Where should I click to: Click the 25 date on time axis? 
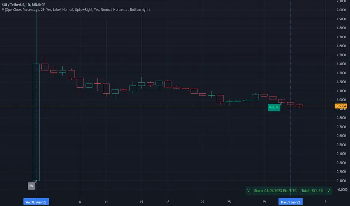tap(229, 202)
